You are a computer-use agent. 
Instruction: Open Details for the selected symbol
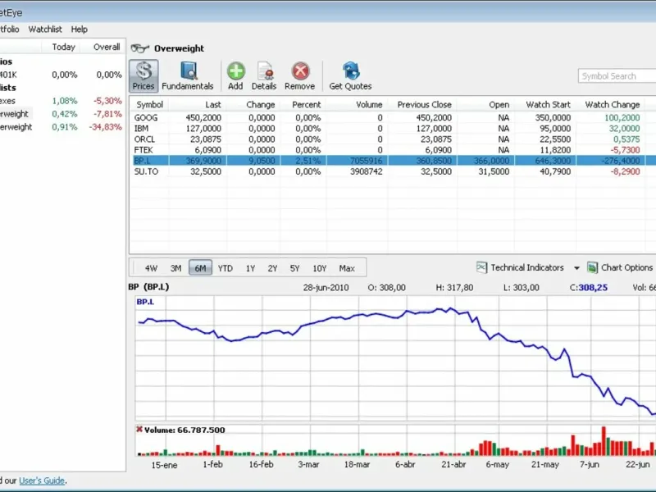[x=264, y=76]
